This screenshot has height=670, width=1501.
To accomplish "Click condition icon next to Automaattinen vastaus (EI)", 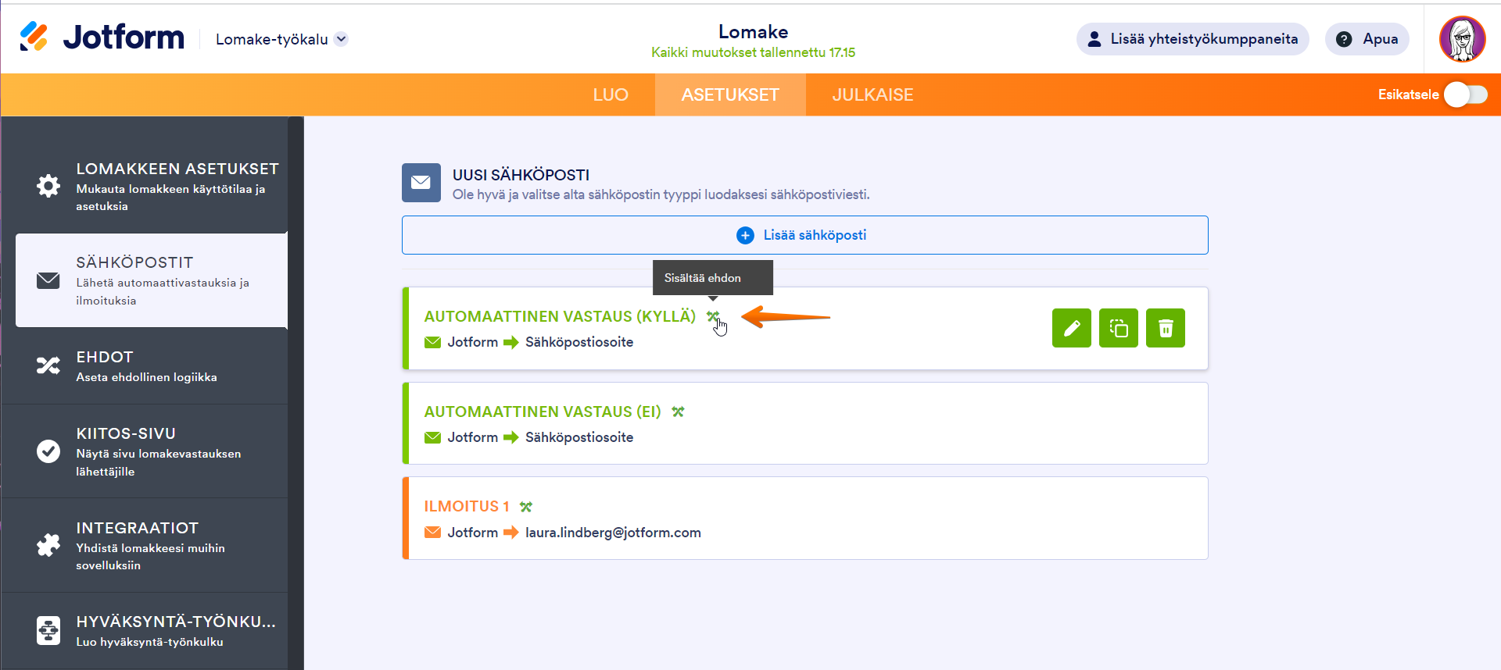I will (678, 412).
